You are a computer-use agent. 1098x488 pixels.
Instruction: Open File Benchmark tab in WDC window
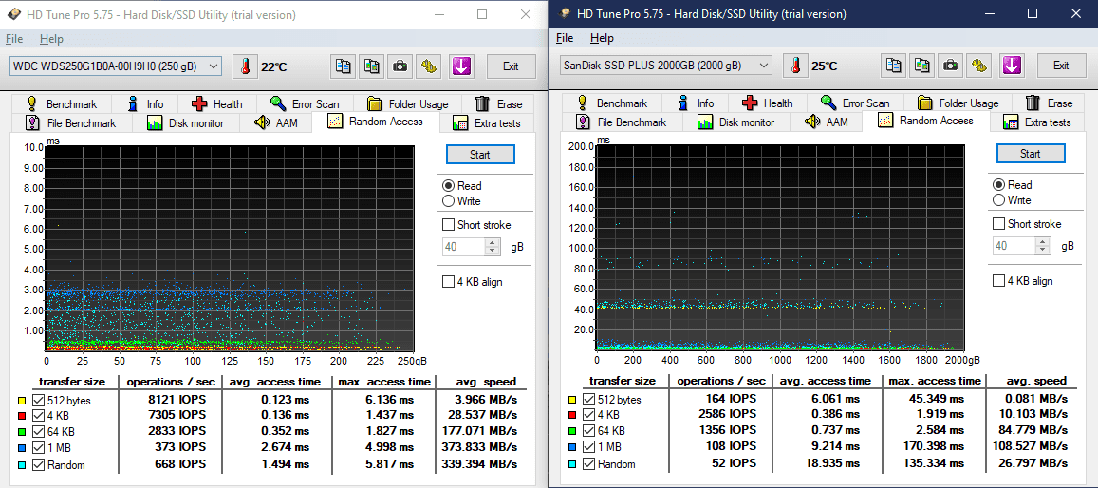[x=71, y=123]
